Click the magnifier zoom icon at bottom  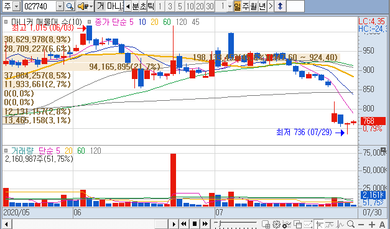(351, 225)
